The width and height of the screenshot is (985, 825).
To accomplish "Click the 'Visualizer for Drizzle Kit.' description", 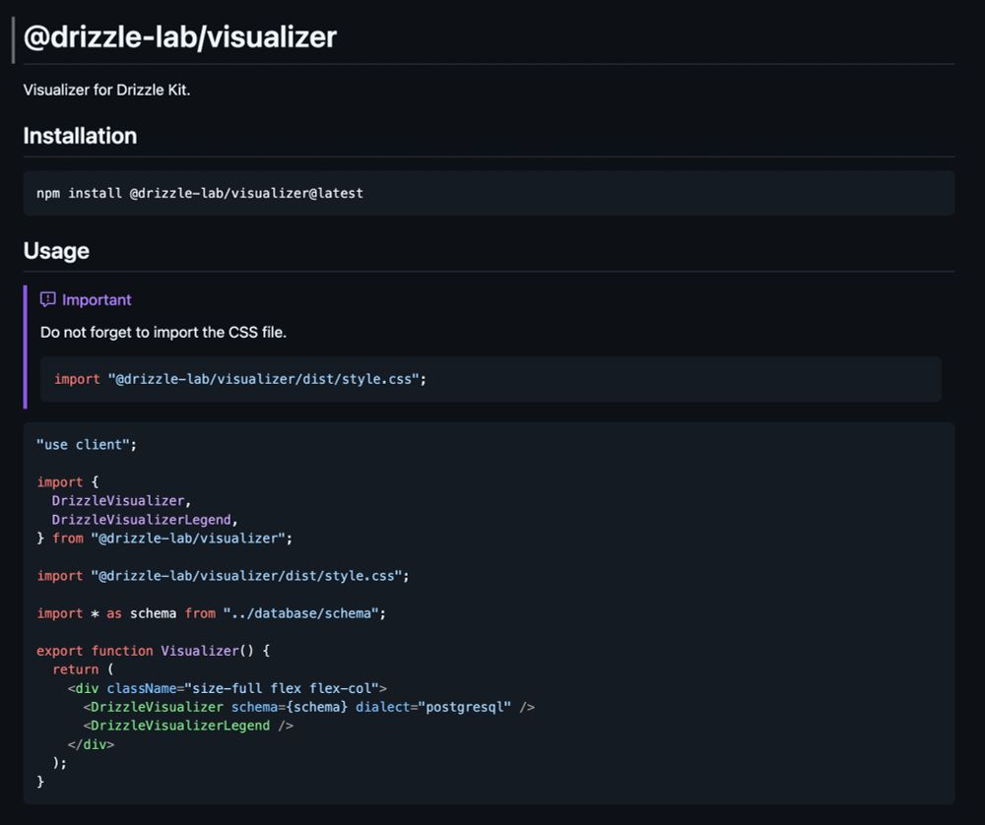I will [x=106, y=90].
